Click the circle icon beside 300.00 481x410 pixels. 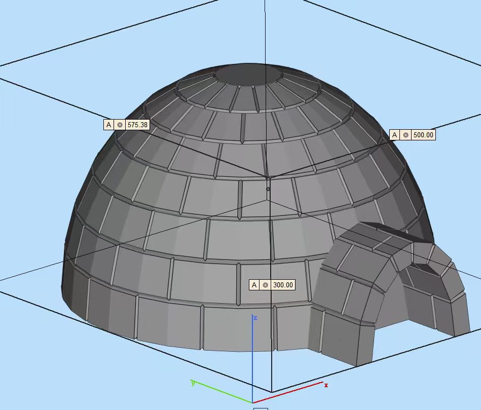pos(265,285)
